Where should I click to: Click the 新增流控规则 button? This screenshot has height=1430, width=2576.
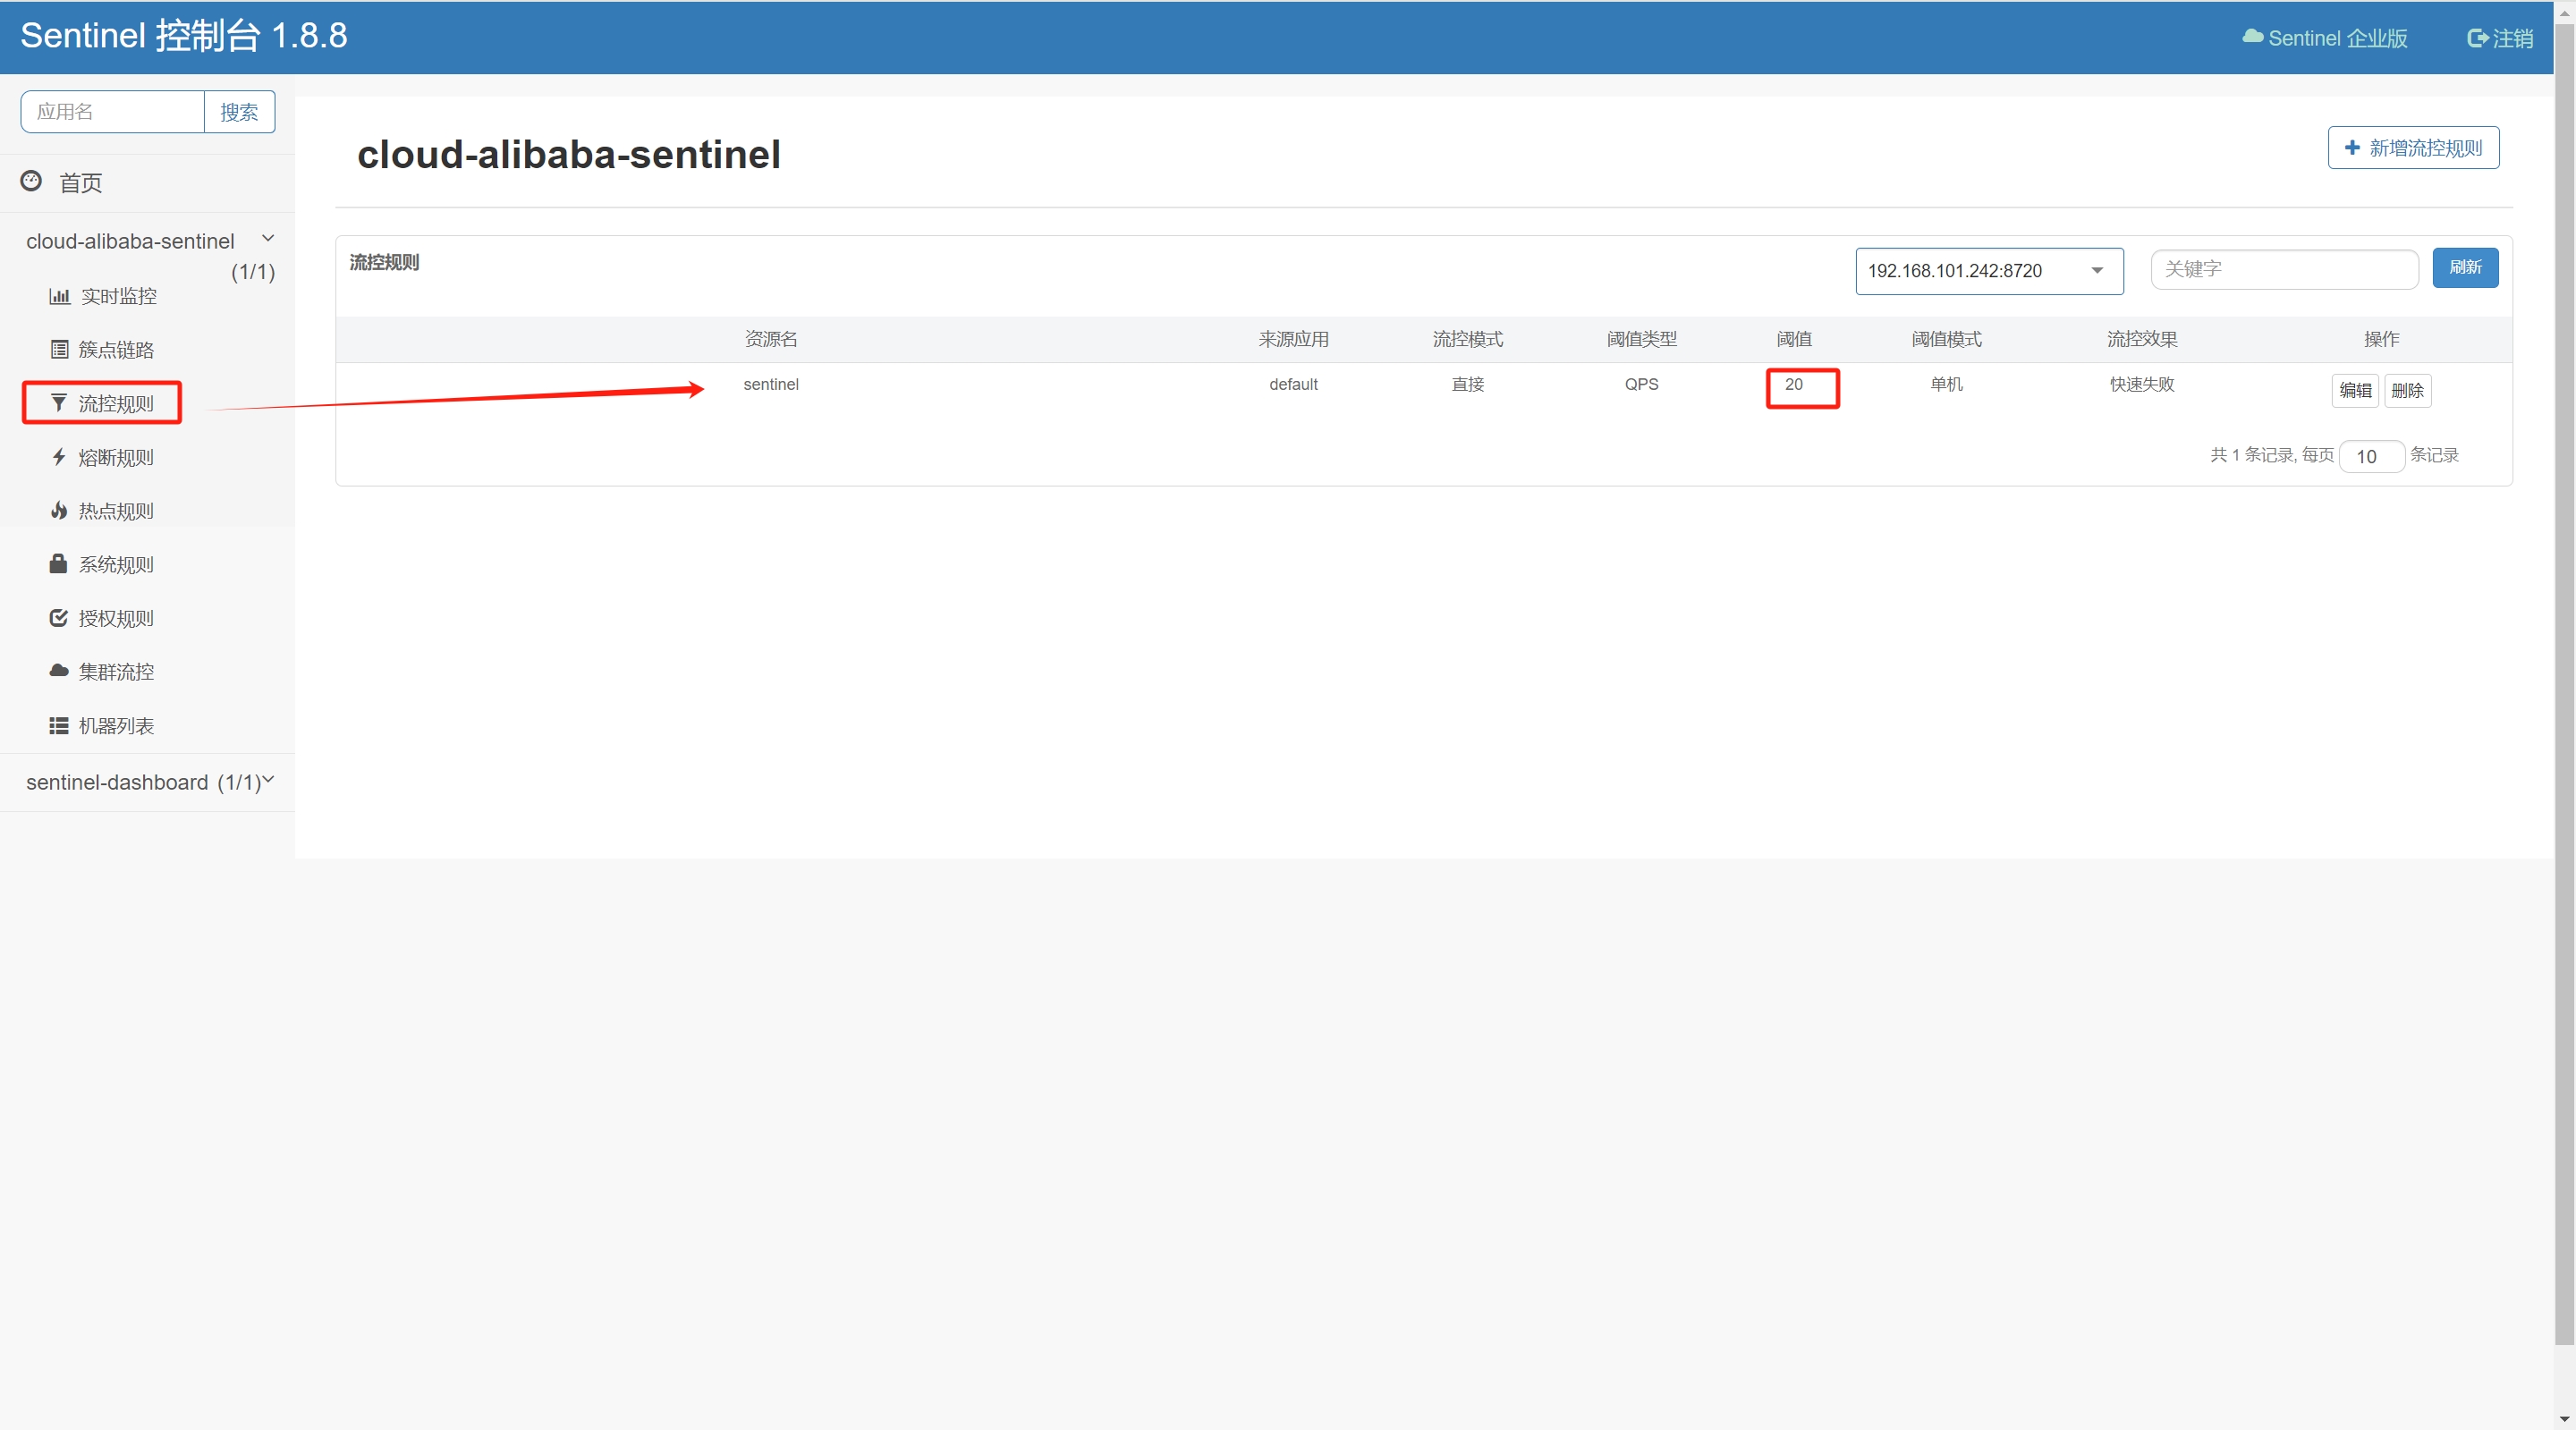click(x=2412, y=148)
